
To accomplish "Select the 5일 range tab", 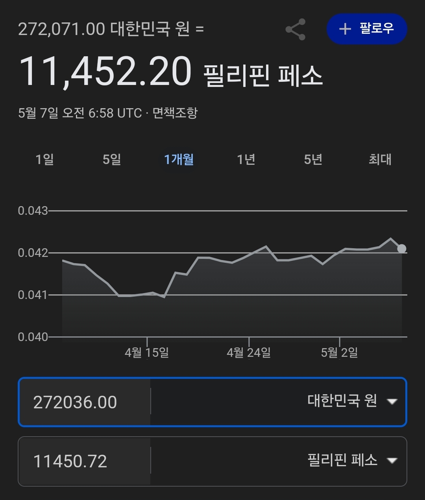I will (112, 159).
